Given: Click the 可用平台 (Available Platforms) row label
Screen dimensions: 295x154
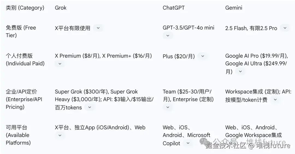Looking at the screenshot, I should (x=18, y=135).
